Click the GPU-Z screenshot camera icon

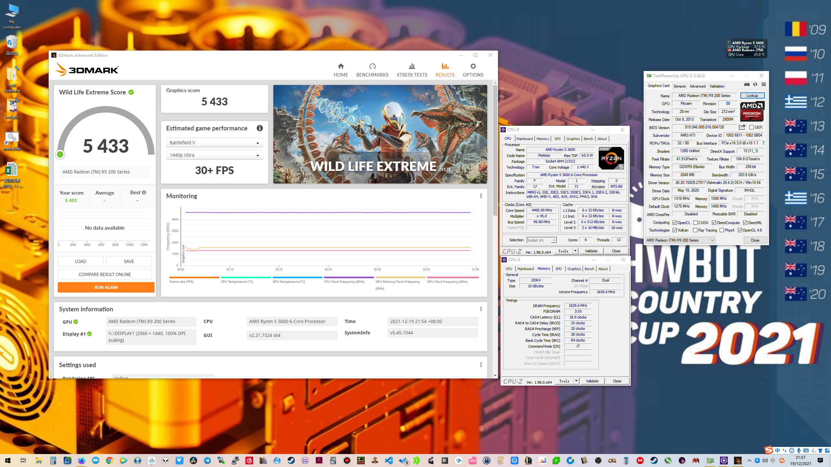click(747, 85)
